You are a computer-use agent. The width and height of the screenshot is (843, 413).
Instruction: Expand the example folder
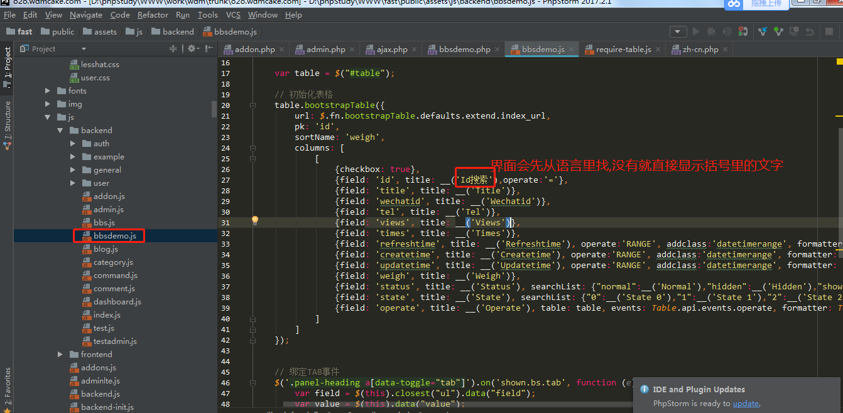coord(73,157)
